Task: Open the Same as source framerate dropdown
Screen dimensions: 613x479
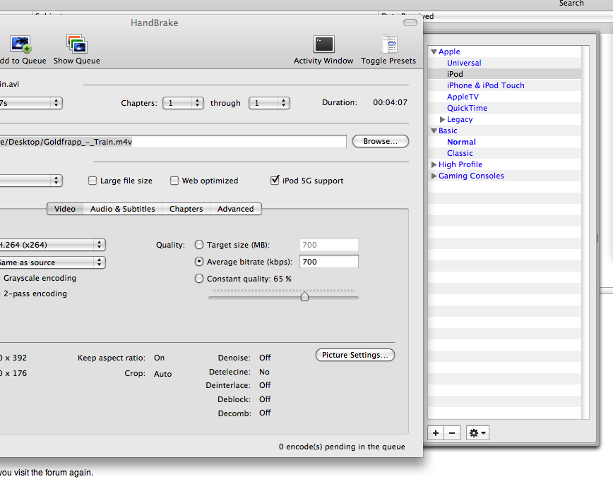Action: 52,262
